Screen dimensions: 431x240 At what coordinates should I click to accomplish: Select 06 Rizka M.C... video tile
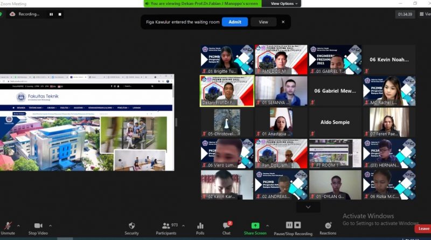click(389, 185)
